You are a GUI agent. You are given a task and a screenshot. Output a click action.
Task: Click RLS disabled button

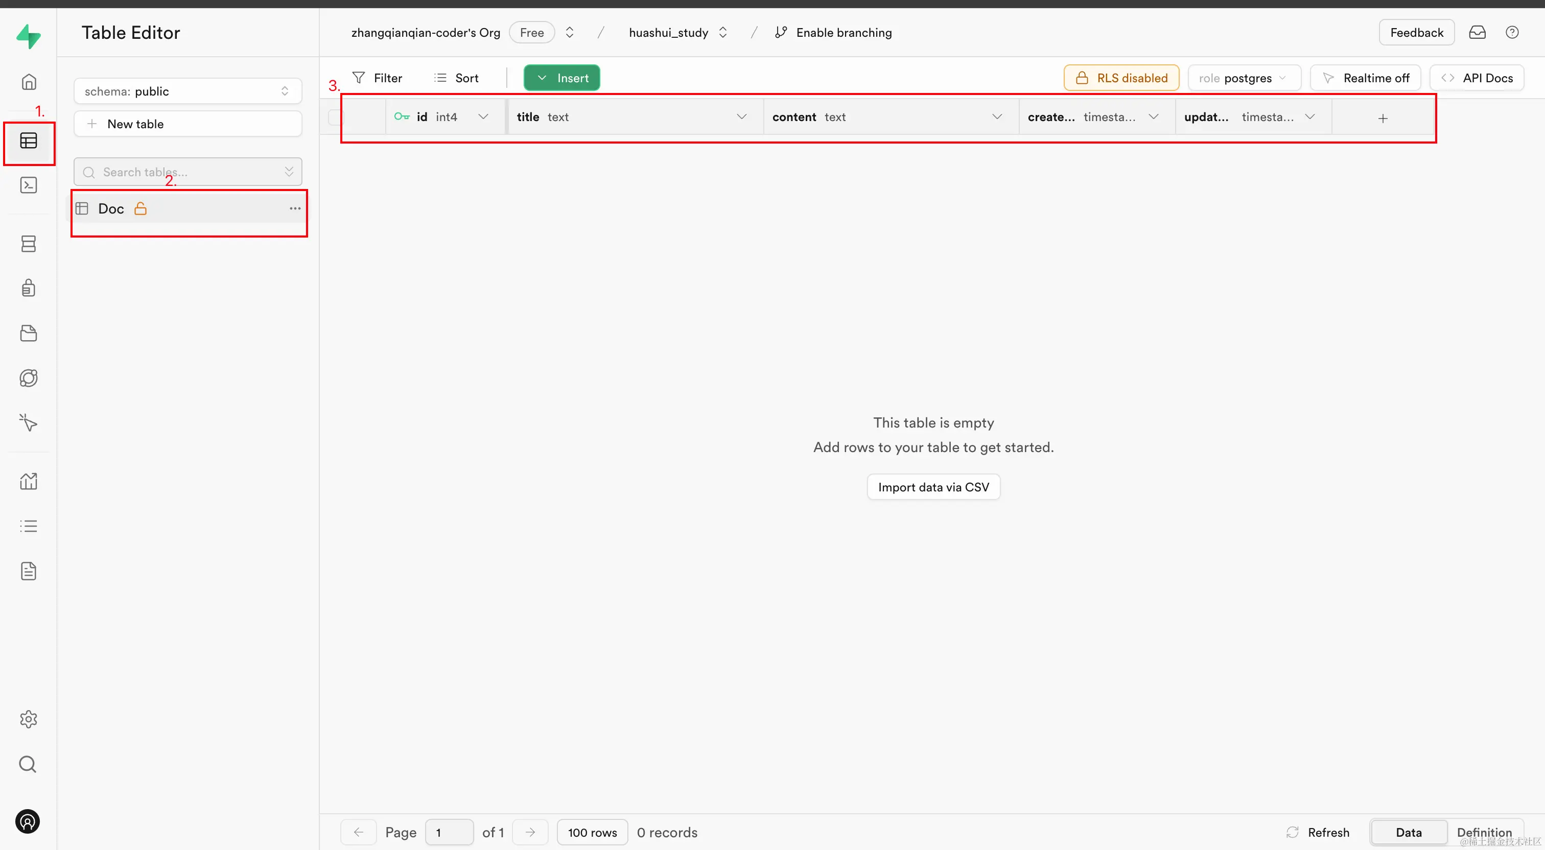1120,78
